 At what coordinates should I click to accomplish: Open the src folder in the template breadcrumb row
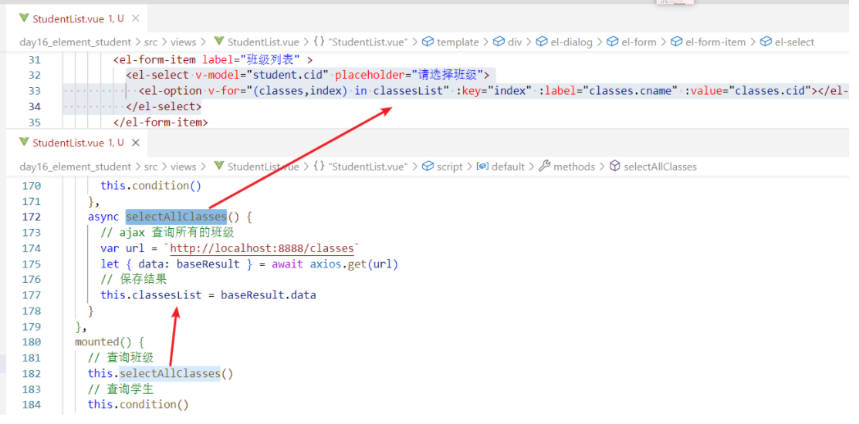151,42
